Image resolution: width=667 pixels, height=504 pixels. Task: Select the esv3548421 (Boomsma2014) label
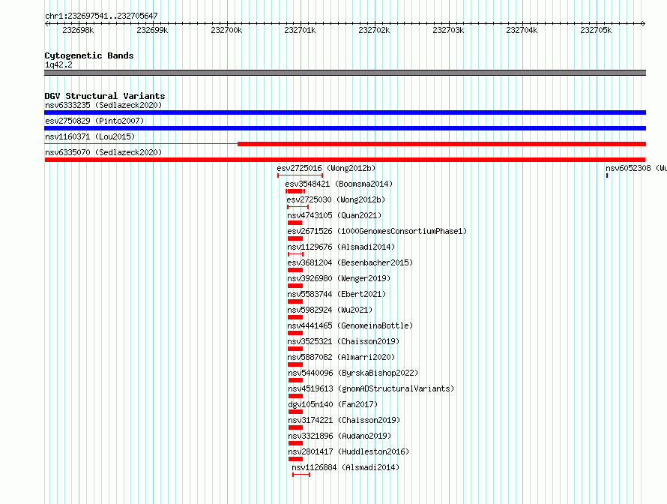point(339,184)
